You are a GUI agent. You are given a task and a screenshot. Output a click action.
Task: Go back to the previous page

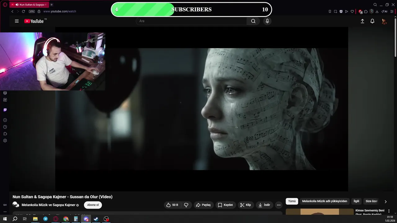[x=12, y=11]
